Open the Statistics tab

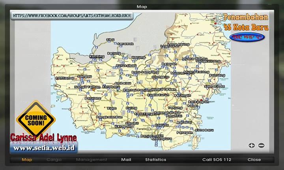click(x=155, y=160)
